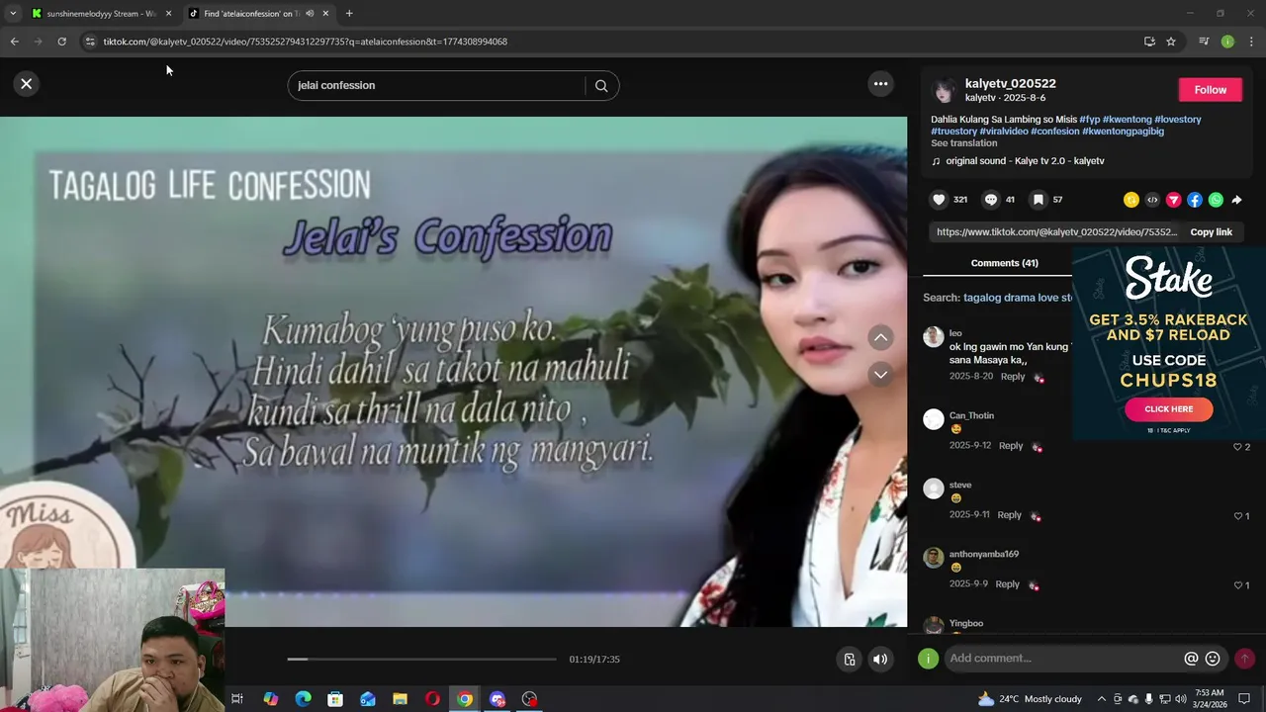Reload the page in Chrome
The image size is (1266, 712).
pyautogui.click(x=61, y=42)
